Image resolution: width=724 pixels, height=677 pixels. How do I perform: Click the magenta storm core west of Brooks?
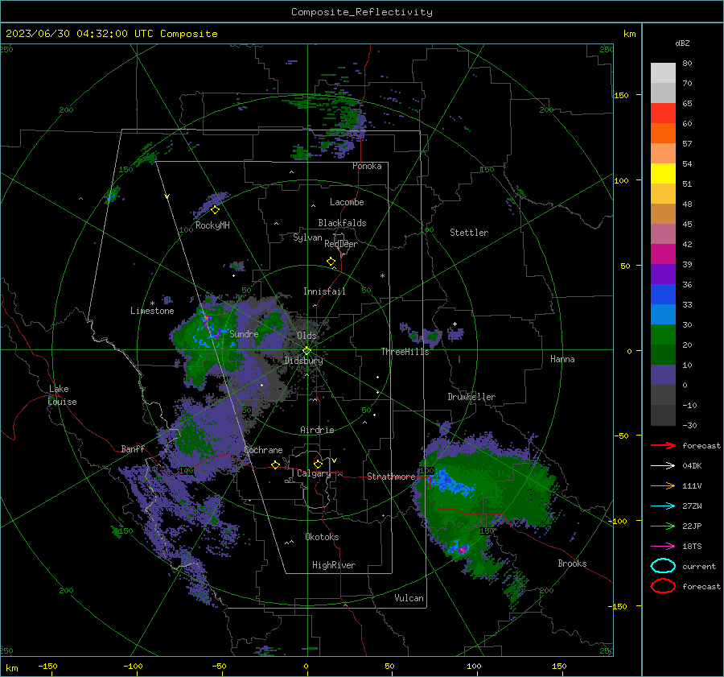click(463, 549)
